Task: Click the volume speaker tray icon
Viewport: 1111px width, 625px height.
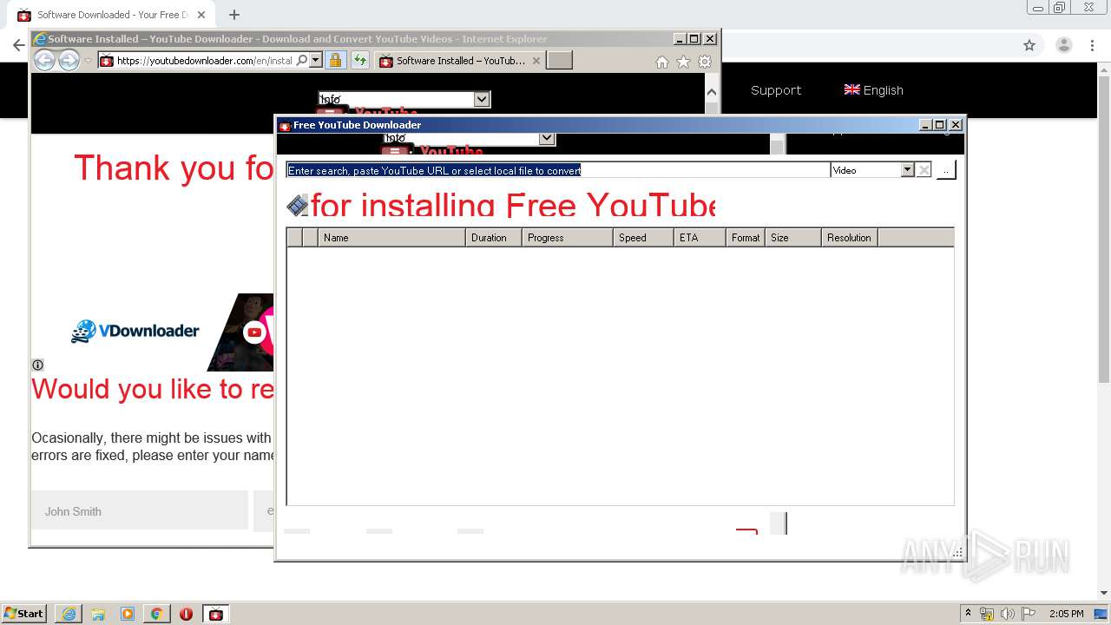Action: click(x=1007, y=614)
